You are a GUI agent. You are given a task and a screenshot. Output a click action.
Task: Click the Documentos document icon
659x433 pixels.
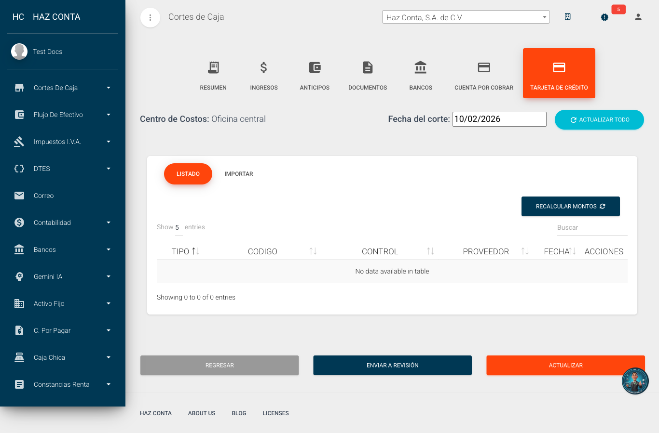pyautogui.click(x=368, y=67)
